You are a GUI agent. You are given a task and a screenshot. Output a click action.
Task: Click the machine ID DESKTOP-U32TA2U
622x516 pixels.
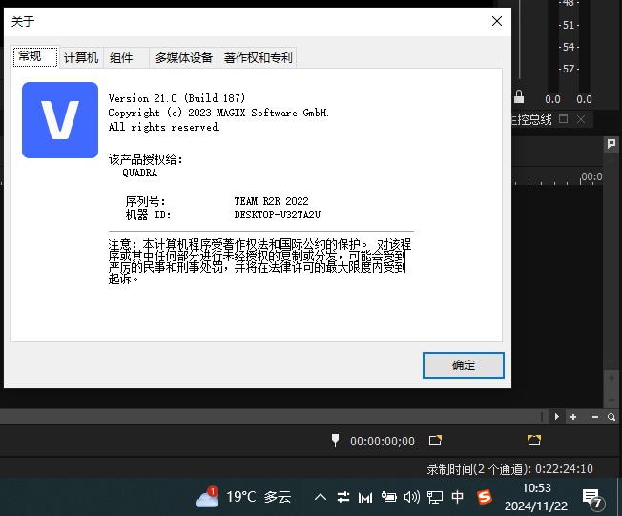(x=278, y=215)
